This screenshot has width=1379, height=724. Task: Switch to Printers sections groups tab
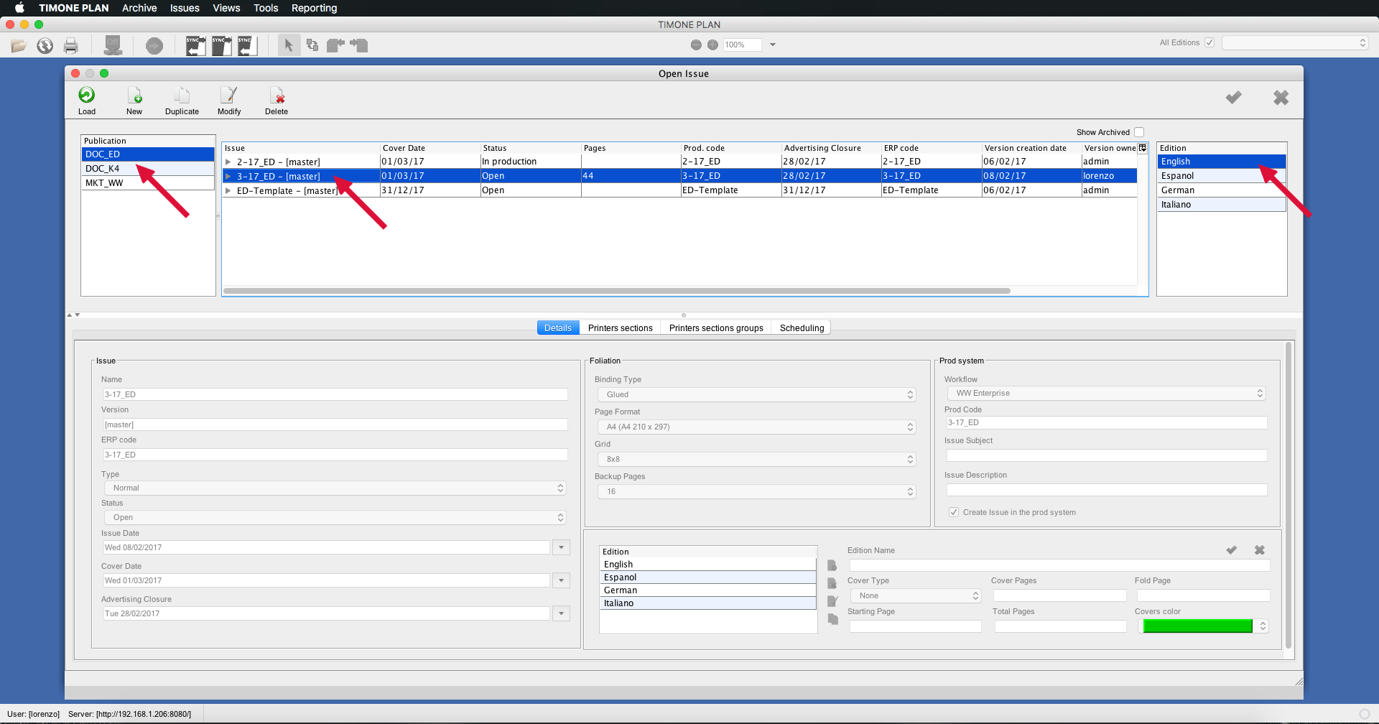[x=716, y=328]
